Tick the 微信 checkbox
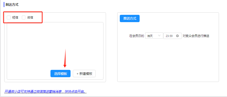The width and height of the screenshot is (227, 97). tap(24, 18)
